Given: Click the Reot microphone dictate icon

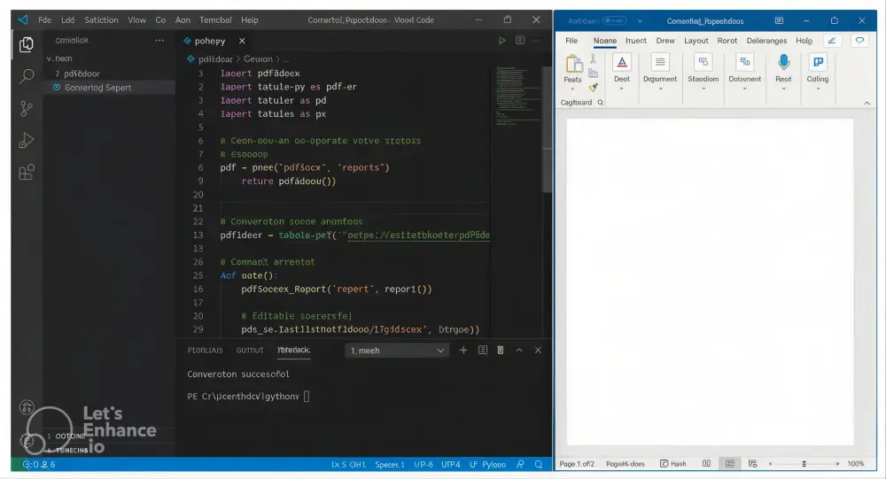Looking at the screenshot, I should (783, 62).
